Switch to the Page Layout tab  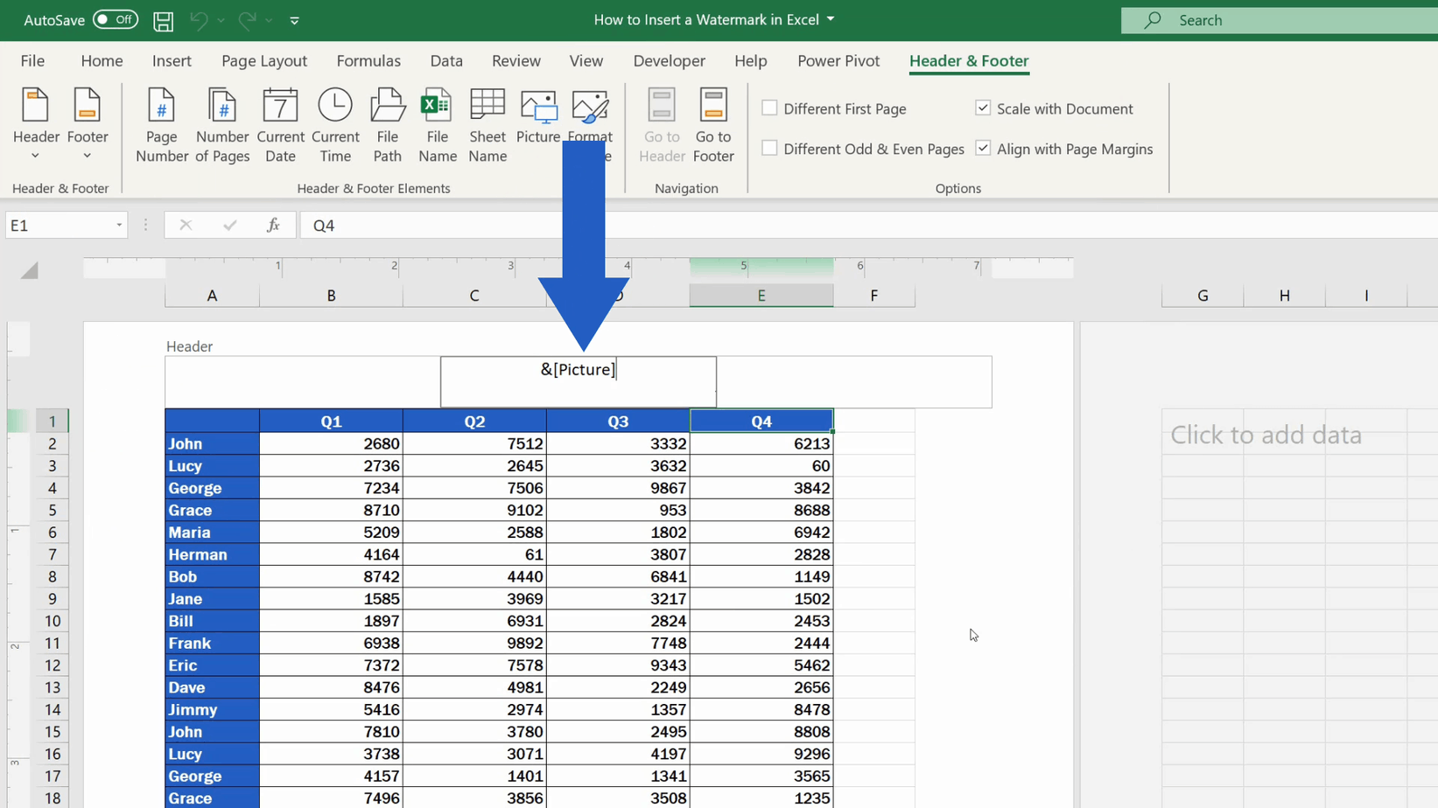(263, 60)
